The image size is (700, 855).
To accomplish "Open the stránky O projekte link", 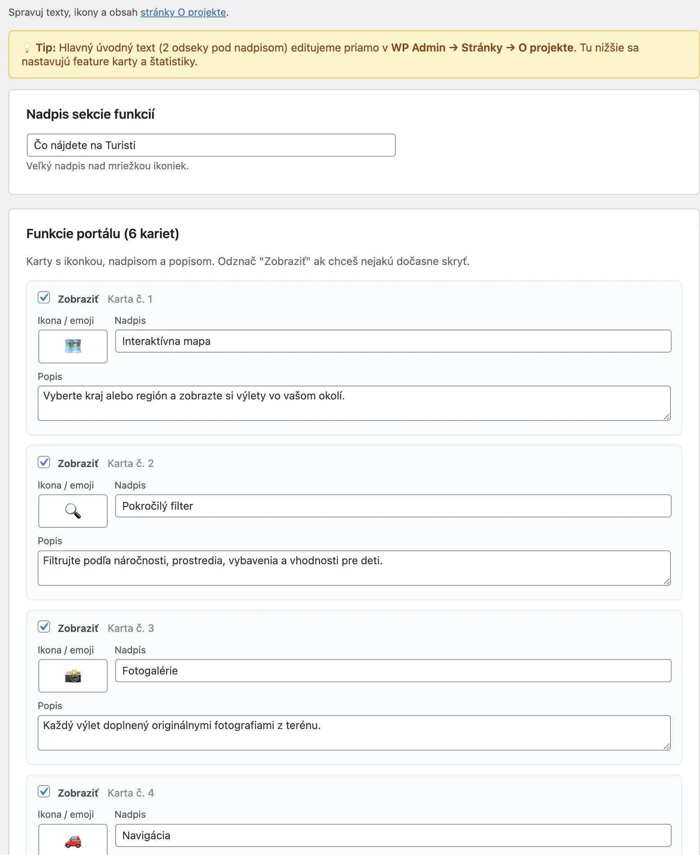I will coord(183,12).
